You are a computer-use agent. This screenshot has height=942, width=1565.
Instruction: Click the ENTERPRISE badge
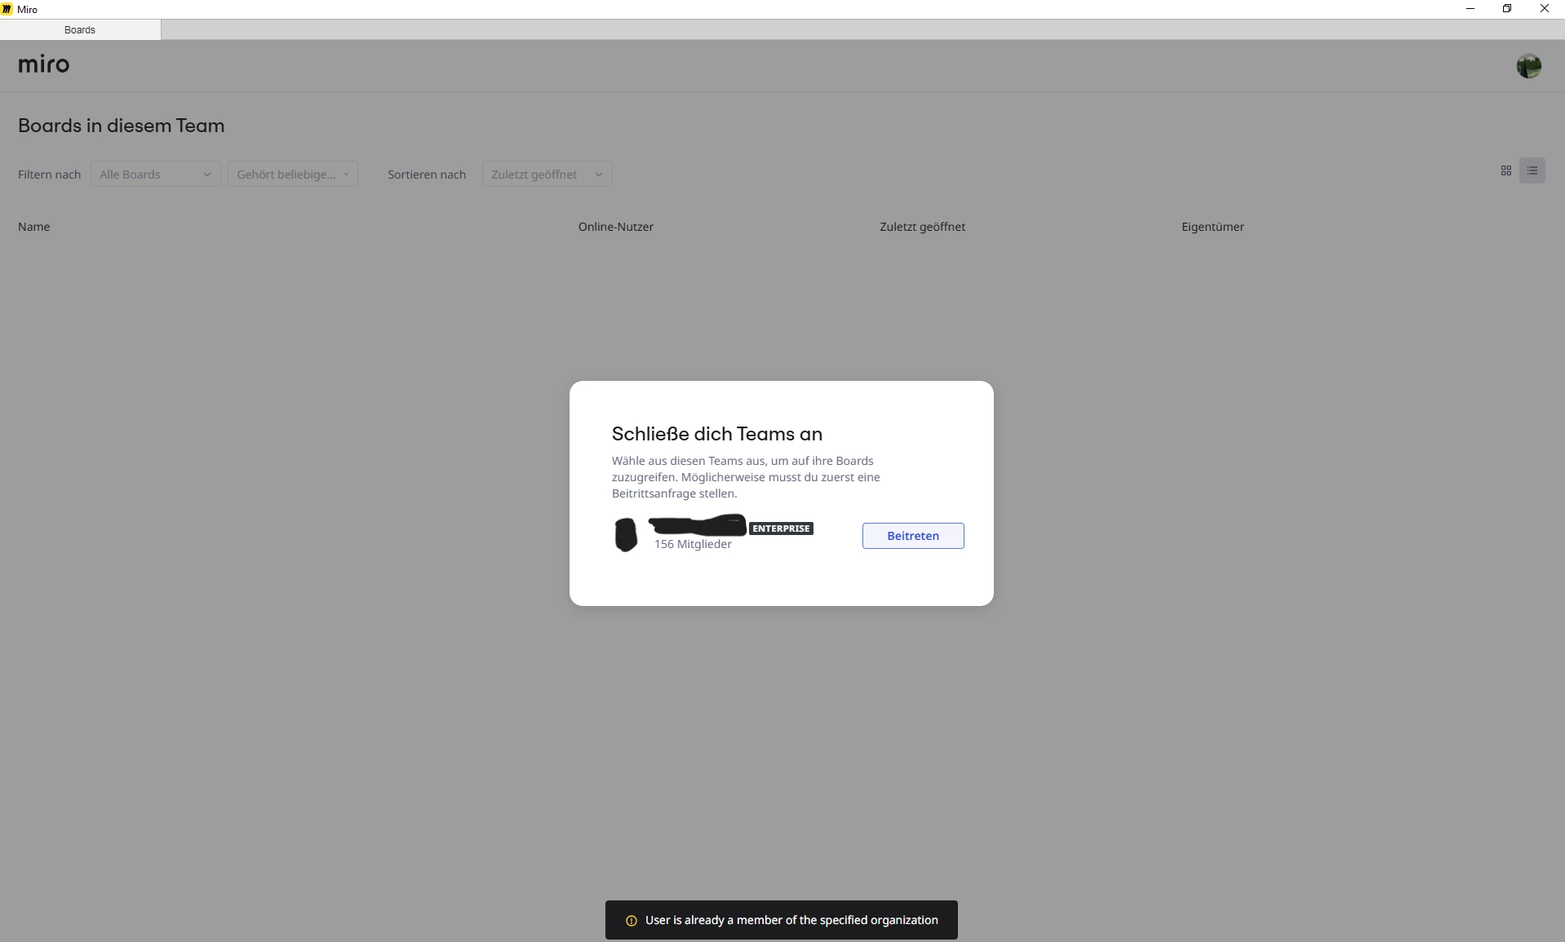781,528
